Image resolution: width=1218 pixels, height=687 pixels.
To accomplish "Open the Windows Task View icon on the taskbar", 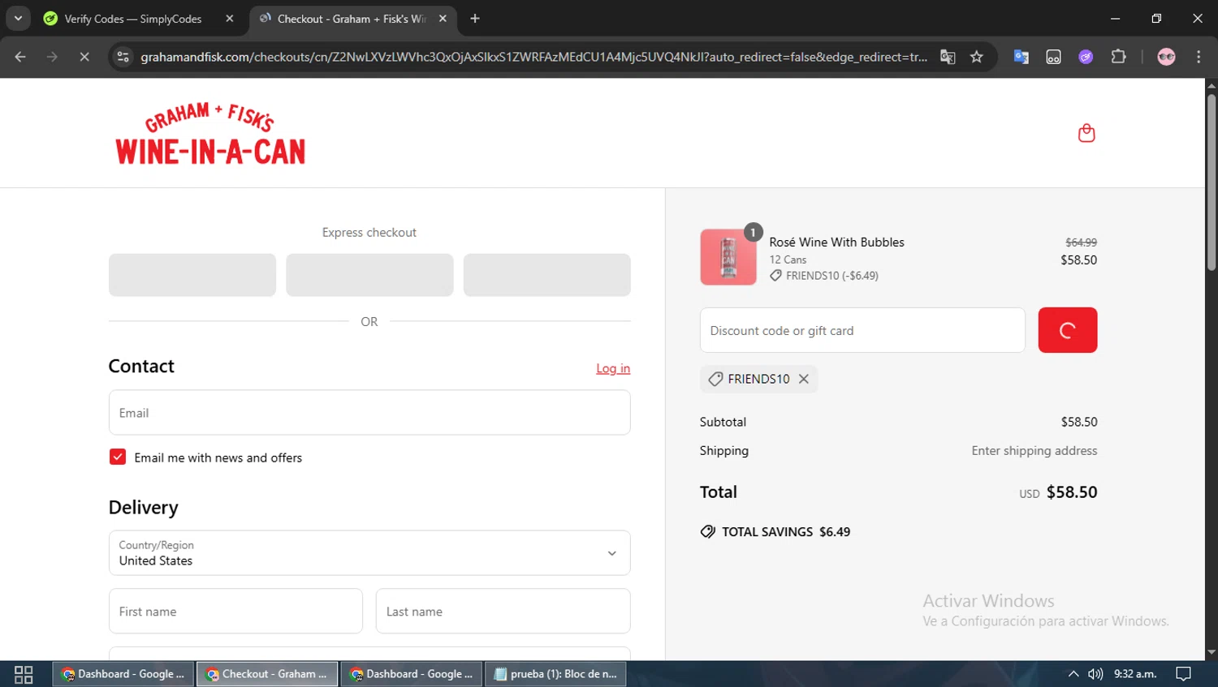I will (24, 674).
